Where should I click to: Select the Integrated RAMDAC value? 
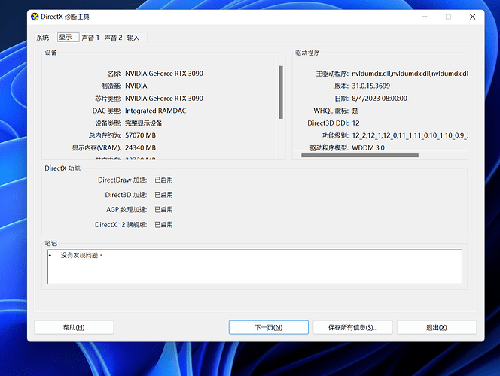tap(156, 111)
